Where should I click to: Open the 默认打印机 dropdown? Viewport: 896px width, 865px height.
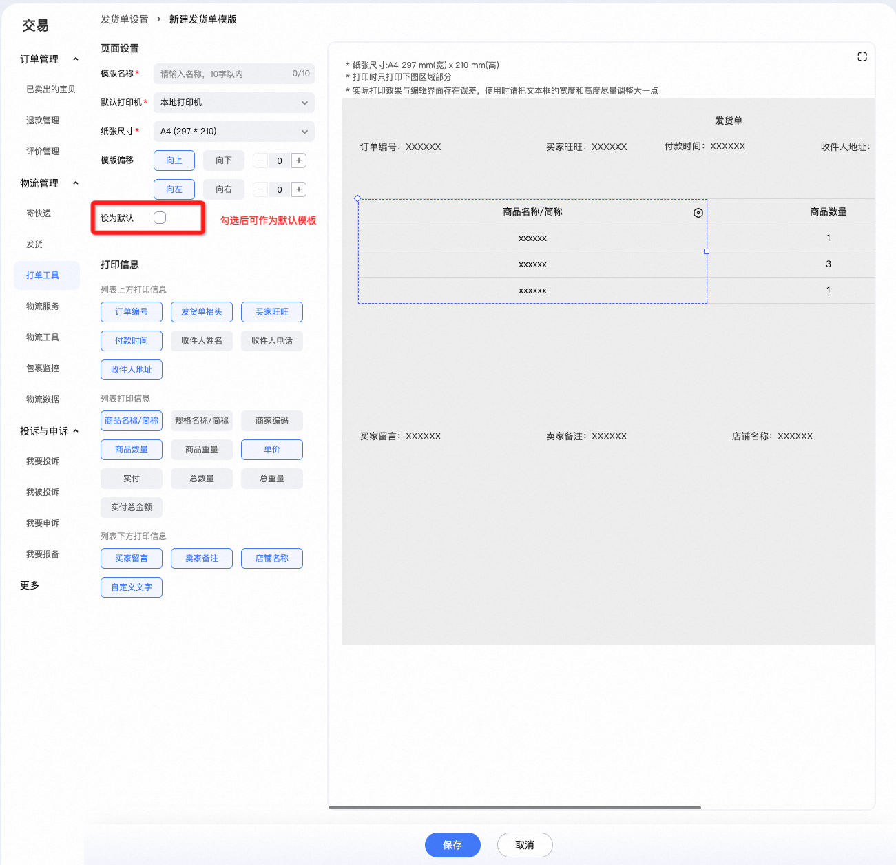tap(234, 103)
